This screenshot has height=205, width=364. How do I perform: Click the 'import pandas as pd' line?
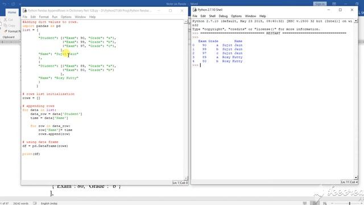tap(42, 26)
